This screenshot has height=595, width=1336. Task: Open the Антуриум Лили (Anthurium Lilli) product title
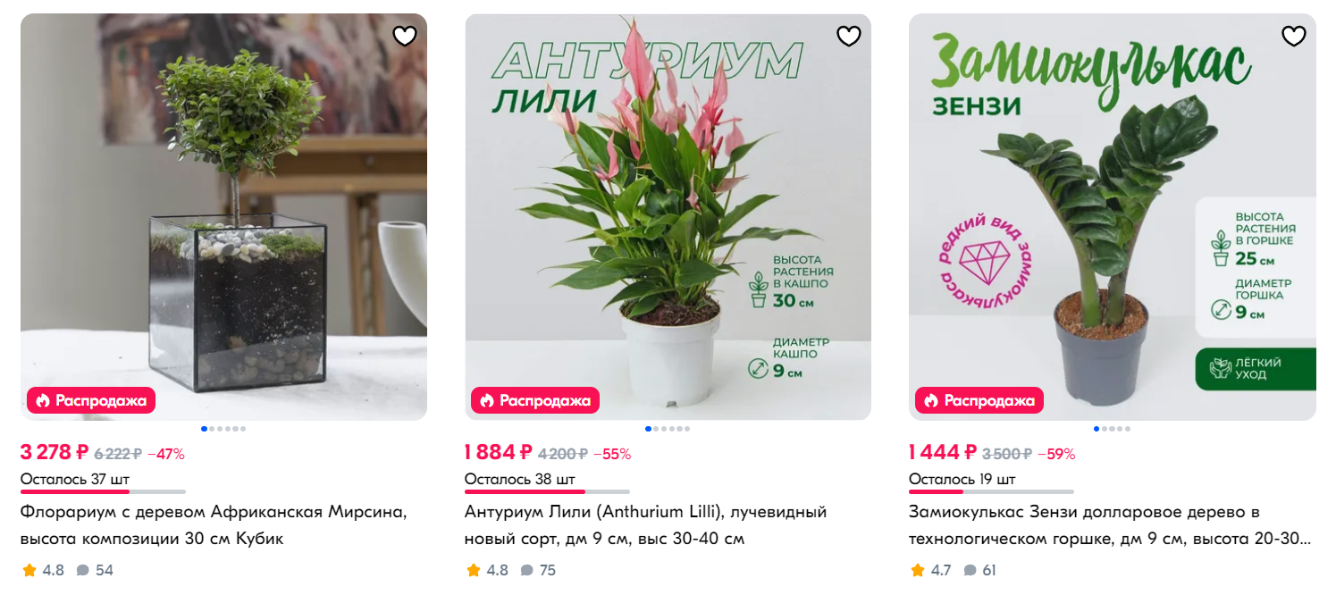point(646,525)
